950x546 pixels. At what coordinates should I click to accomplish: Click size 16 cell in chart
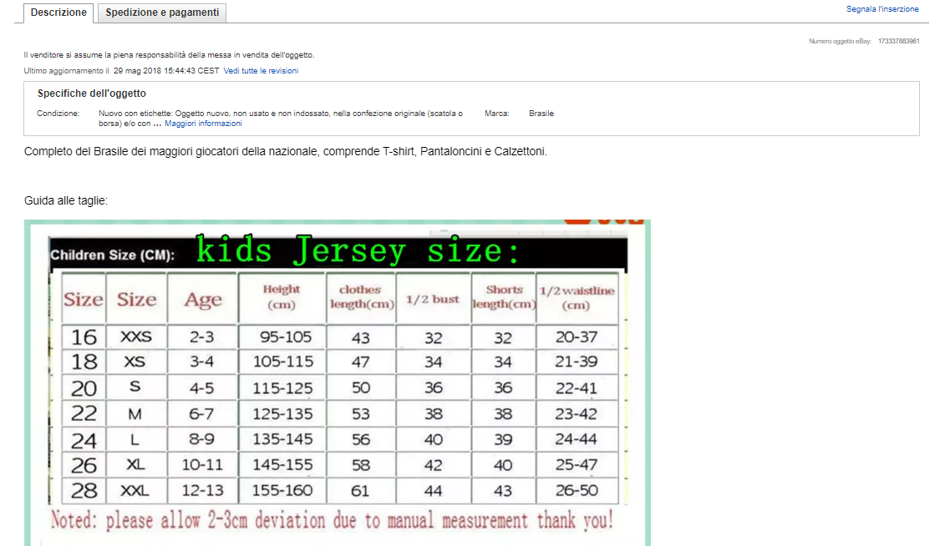84,336
